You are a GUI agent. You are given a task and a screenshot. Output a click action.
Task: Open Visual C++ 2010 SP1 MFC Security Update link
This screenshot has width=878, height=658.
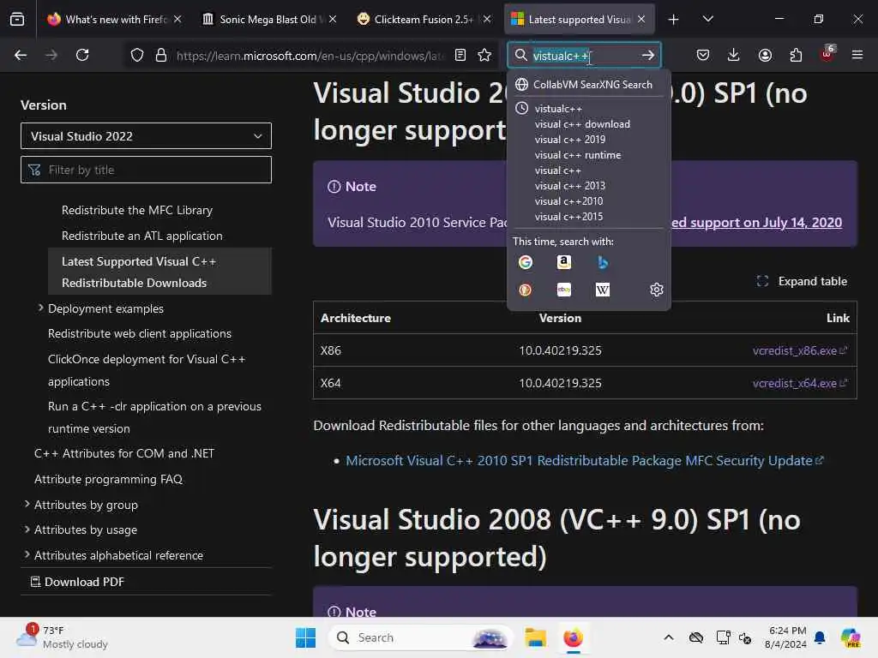pos(585,460)
